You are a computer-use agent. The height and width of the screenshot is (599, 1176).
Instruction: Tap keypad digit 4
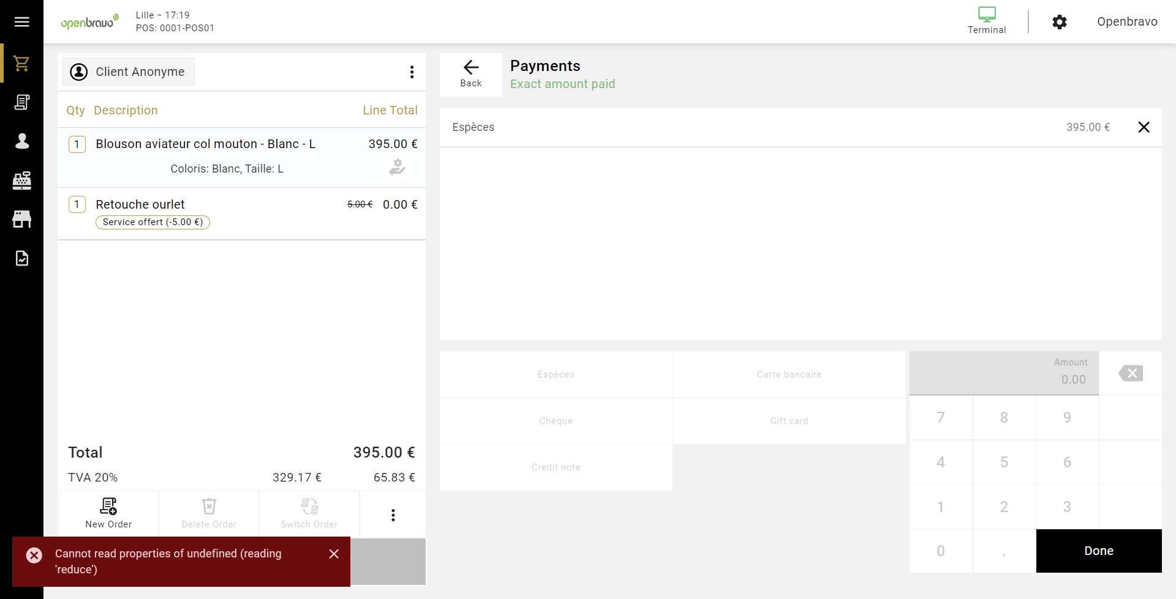pos(940,462)
